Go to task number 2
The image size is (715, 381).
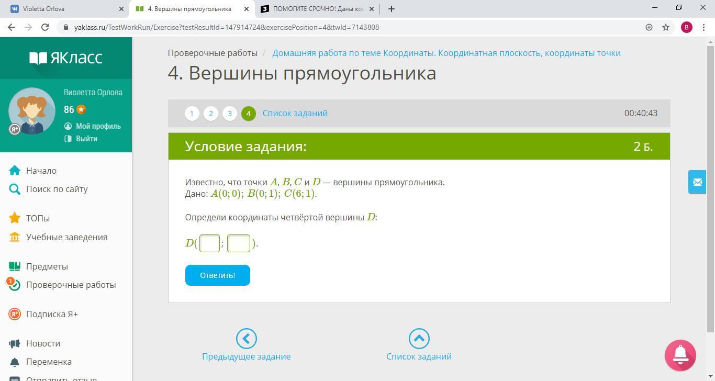point(210,114)
